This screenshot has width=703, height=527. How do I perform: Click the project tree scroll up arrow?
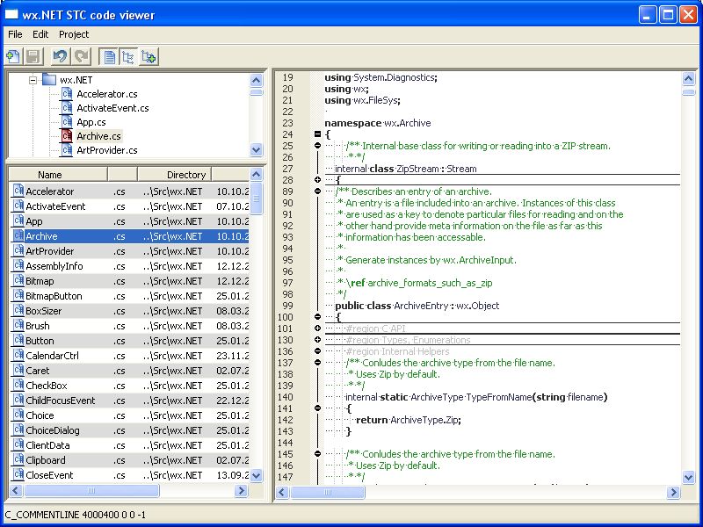pos(256,80)
